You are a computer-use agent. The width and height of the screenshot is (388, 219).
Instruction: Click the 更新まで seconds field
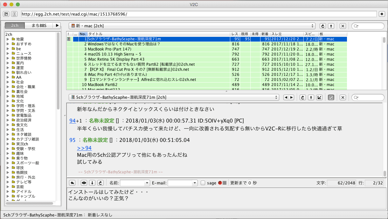[x=250, y=183]
